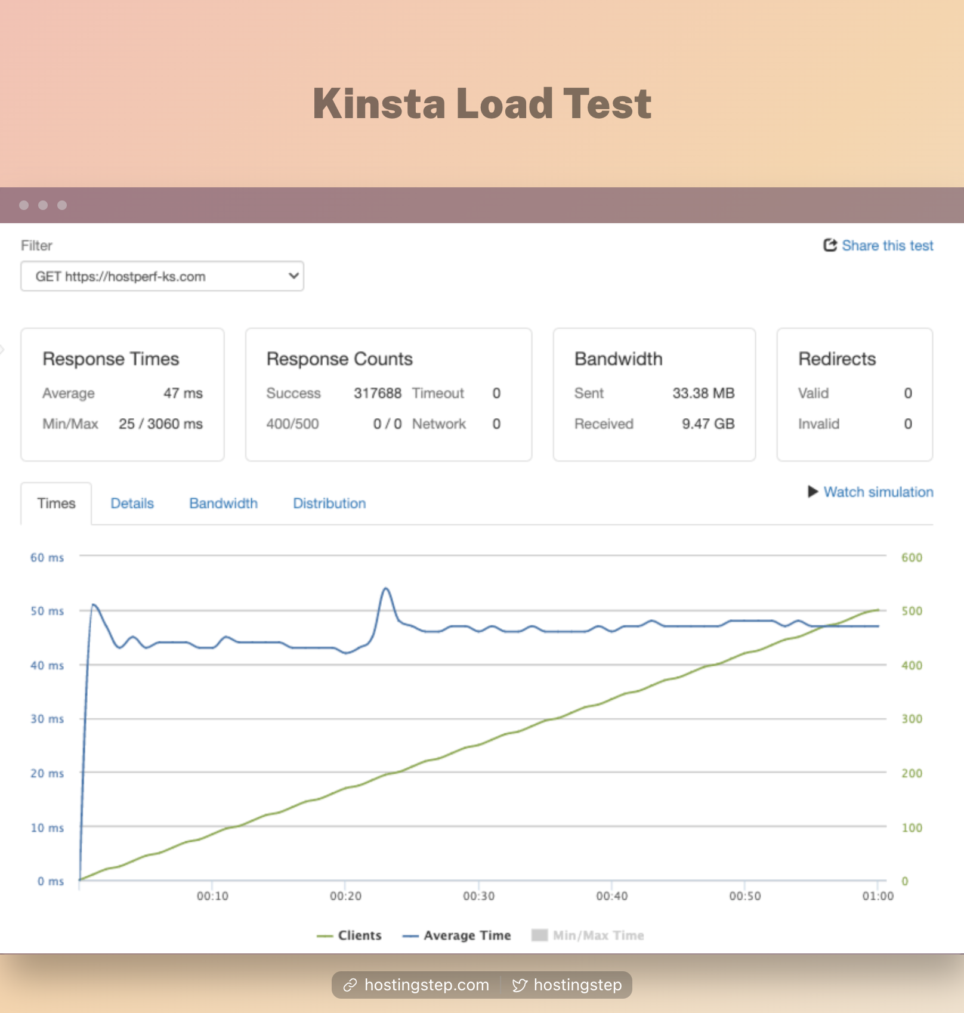Click the 00:50 time axis marker
This screenshot has height=1013, width=964.
coord(744,896)
